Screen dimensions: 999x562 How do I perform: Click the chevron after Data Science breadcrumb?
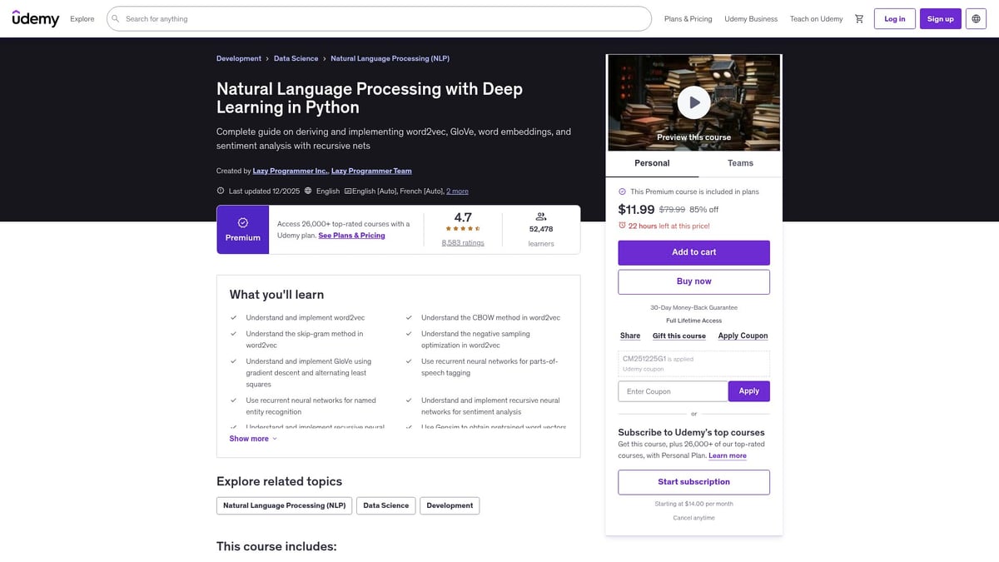(x=325, y=59)
